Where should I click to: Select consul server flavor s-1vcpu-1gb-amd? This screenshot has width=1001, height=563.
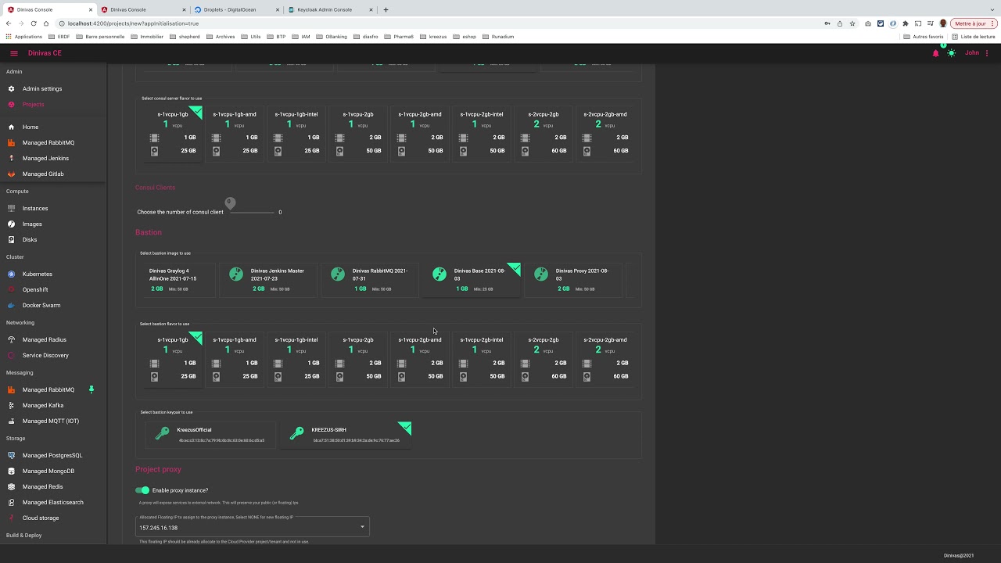click(235, 133)
